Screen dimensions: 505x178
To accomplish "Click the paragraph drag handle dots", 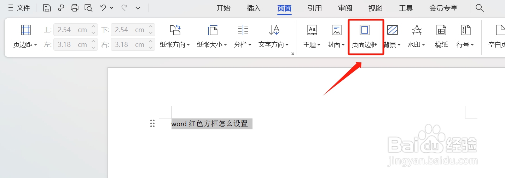I will [x=152, y=123].
